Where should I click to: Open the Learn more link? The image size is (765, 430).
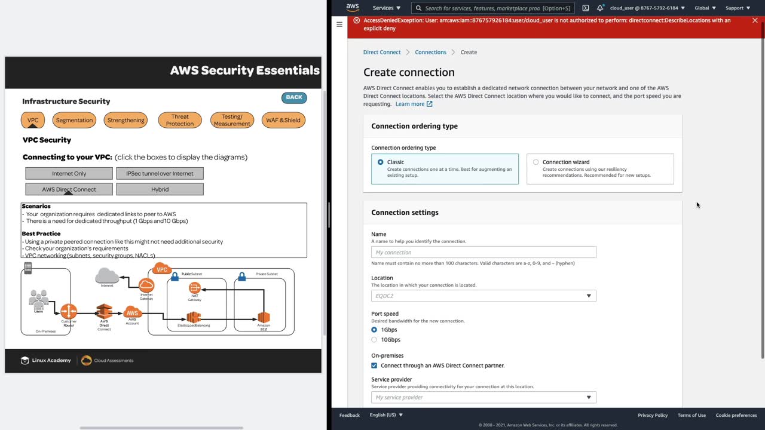point(410,104)
